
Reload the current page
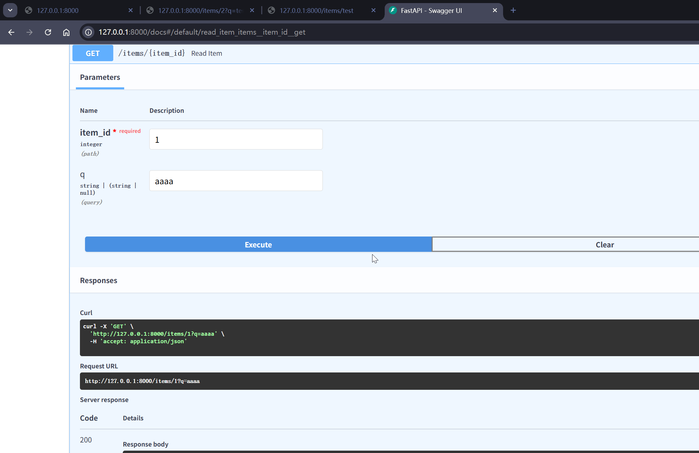pos(48,32)
